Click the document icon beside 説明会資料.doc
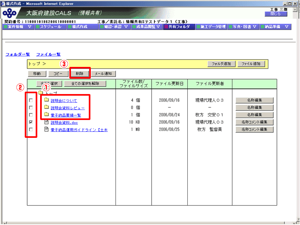This screenshot has width=300, height=225. (47, 122)
